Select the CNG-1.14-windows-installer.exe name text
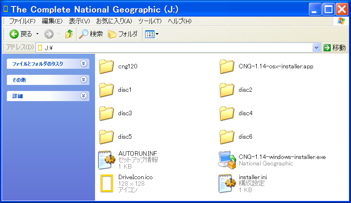Image resolution: width=351 pixels, height=203 pixels. 282,157
